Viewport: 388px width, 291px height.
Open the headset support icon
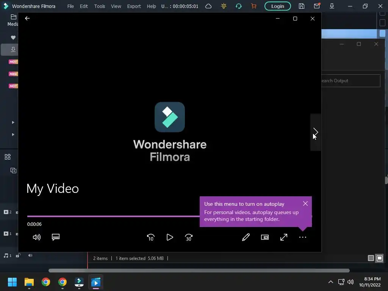[x=239, y=6]
